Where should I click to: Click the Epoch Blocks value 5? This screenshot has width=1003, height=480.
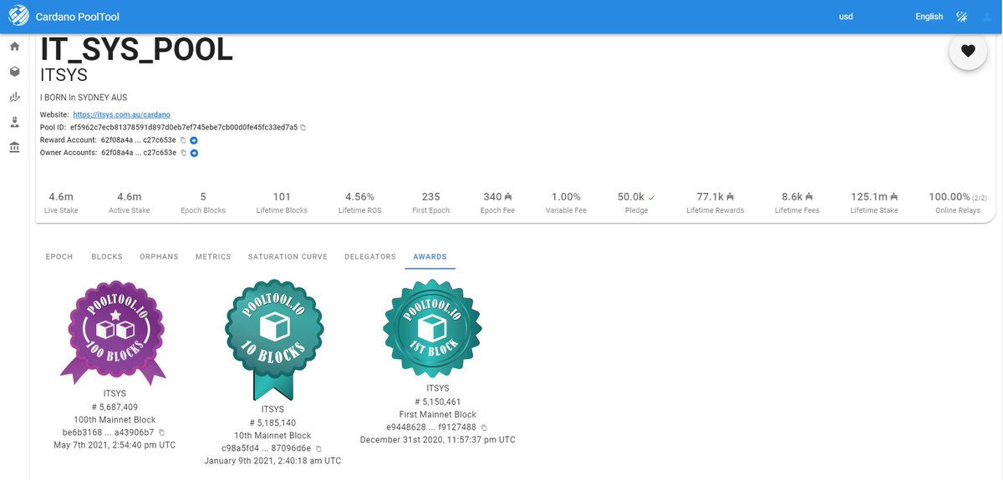click(x=203, y=197)
